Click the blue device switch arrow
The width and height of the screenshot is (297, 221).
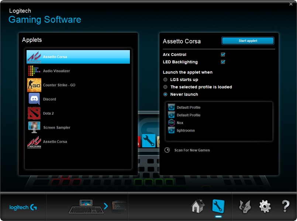coord(106,206)
